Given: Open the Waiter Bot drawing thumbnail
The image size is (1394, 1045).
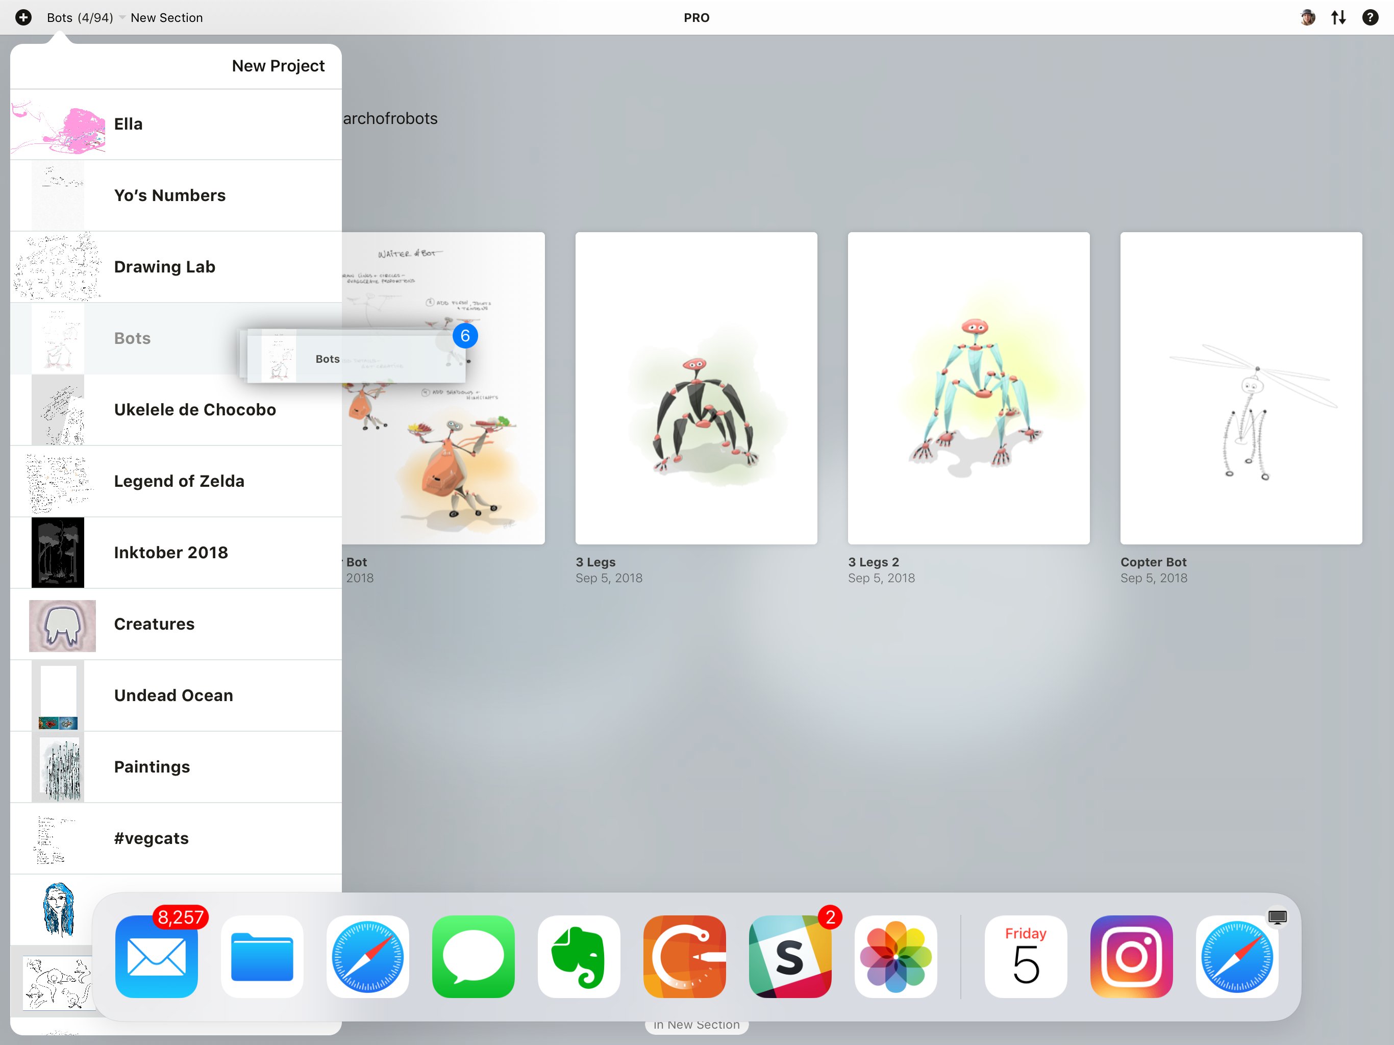Looking at the screenshot, I should point(443,388).
